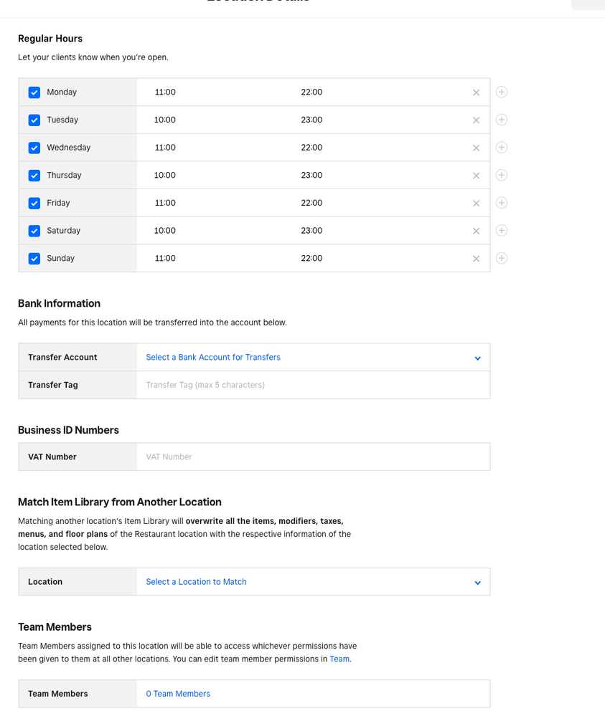This screenshot has width=605, height=716.
Task: Focus the Transfer Tag input field
Action: coord(313,385)
